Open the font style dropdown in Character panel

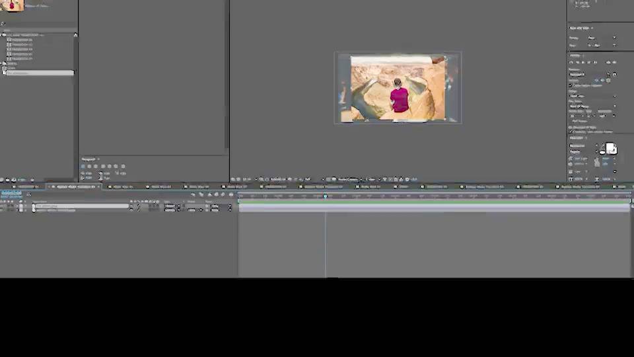pos(584,151)
